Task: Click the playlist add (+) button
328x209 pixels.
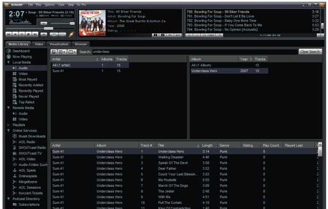Action: pyautogui.click(x=189, y=36)
